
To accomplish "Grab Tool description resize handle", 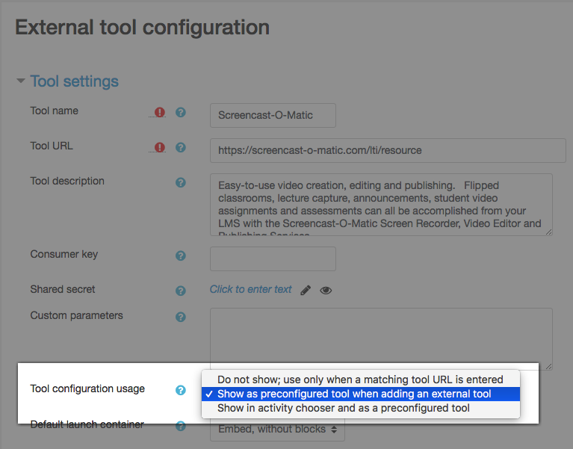I will click(548, 232).
